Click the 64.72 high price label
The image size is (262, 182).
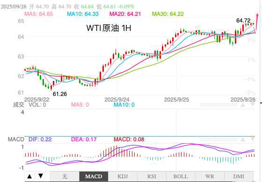[x=243, y=21]
